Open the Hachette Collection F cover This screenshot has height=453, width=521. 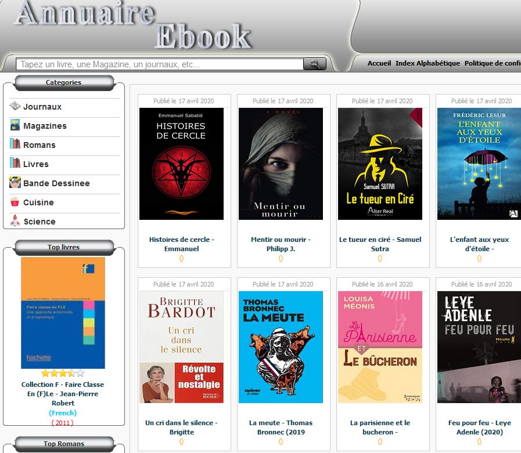tap(63, 313)
